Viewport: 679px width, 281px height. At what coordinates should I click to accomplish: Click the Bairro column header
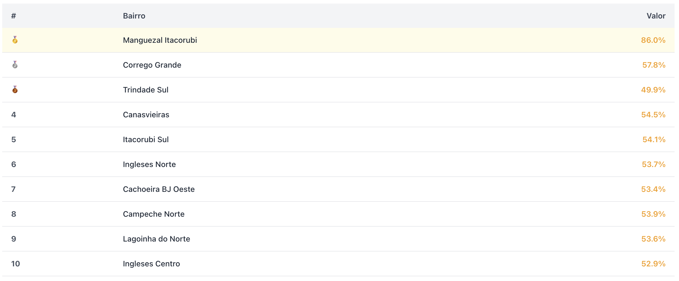click(134, 16)
